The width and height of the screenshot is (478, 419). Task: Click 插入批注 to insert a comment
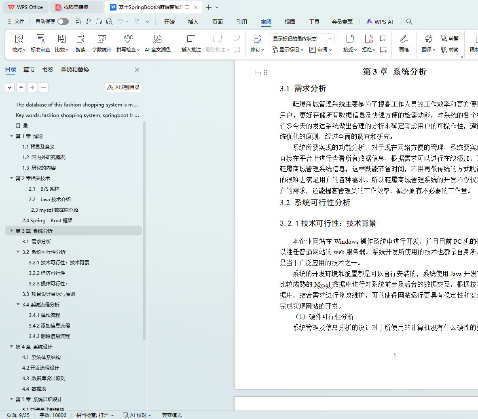(191, 39)
